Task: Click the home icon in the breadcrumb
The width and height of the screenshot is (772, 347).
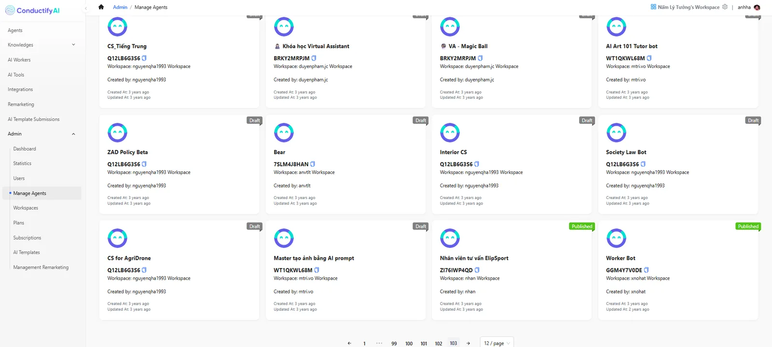Action: pyautogui.click(x=101, y=7)
